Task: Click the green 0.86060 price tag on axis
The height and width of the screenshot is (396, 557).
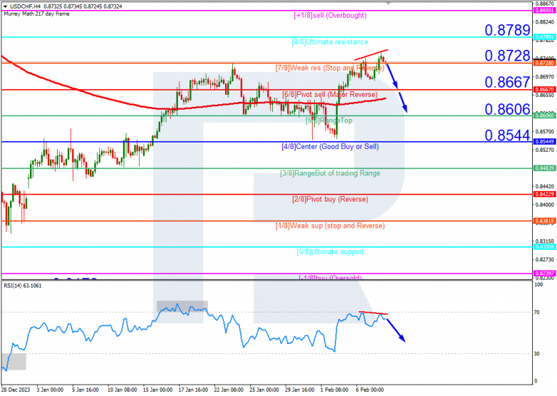Action: pos(544,115)
